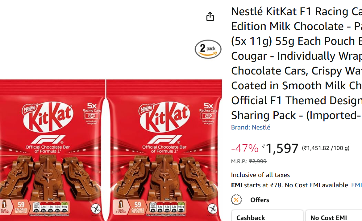Open the Brand: Nestlé link

251,127
